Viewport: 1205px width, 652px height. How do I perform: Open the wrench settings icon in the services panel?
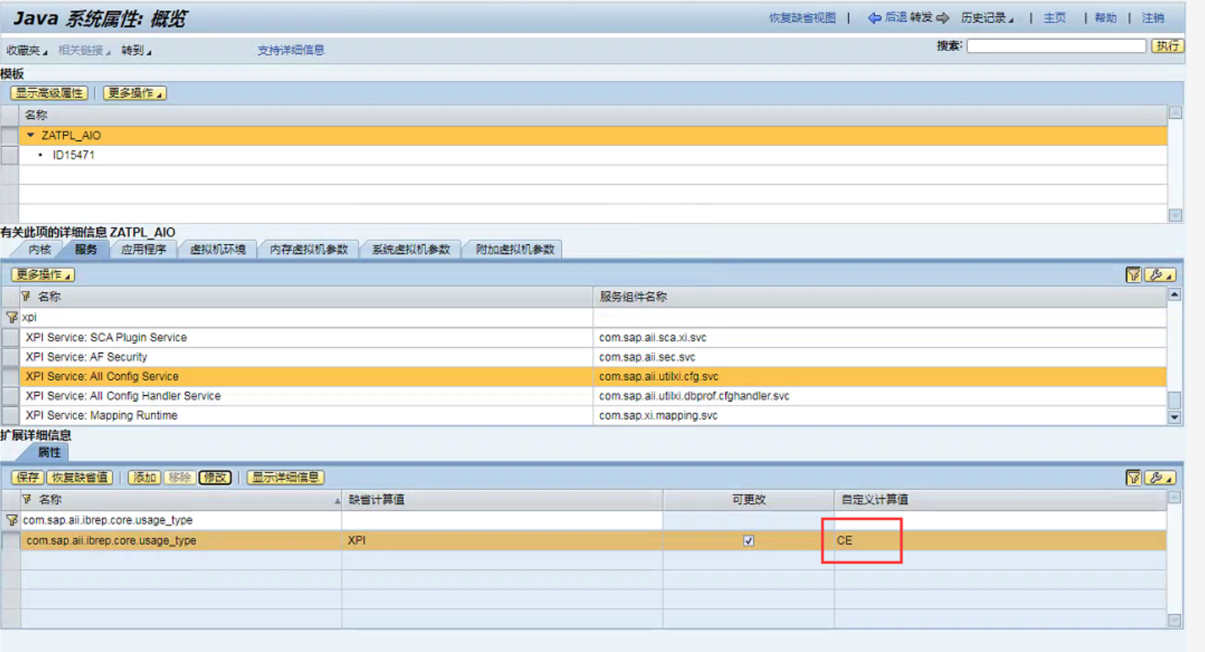pyautogui.click(x=1159, y=275)
